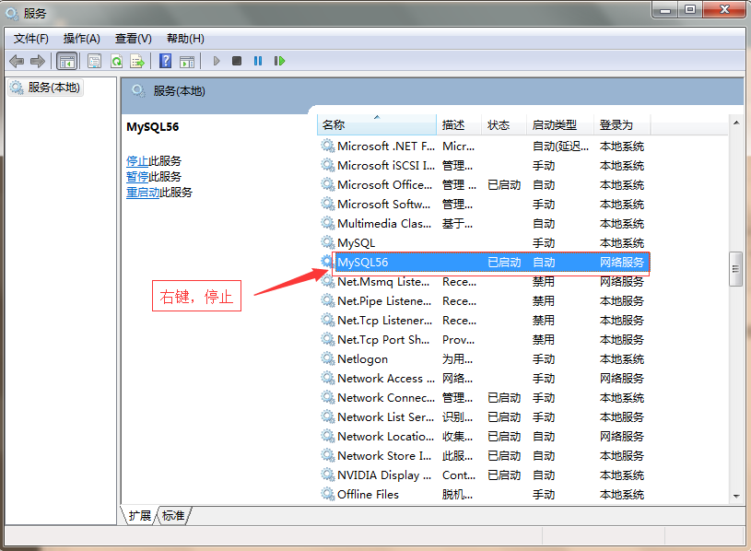Click the scrollbar up arrow
The image size is (751, 551).
[736, 123]
